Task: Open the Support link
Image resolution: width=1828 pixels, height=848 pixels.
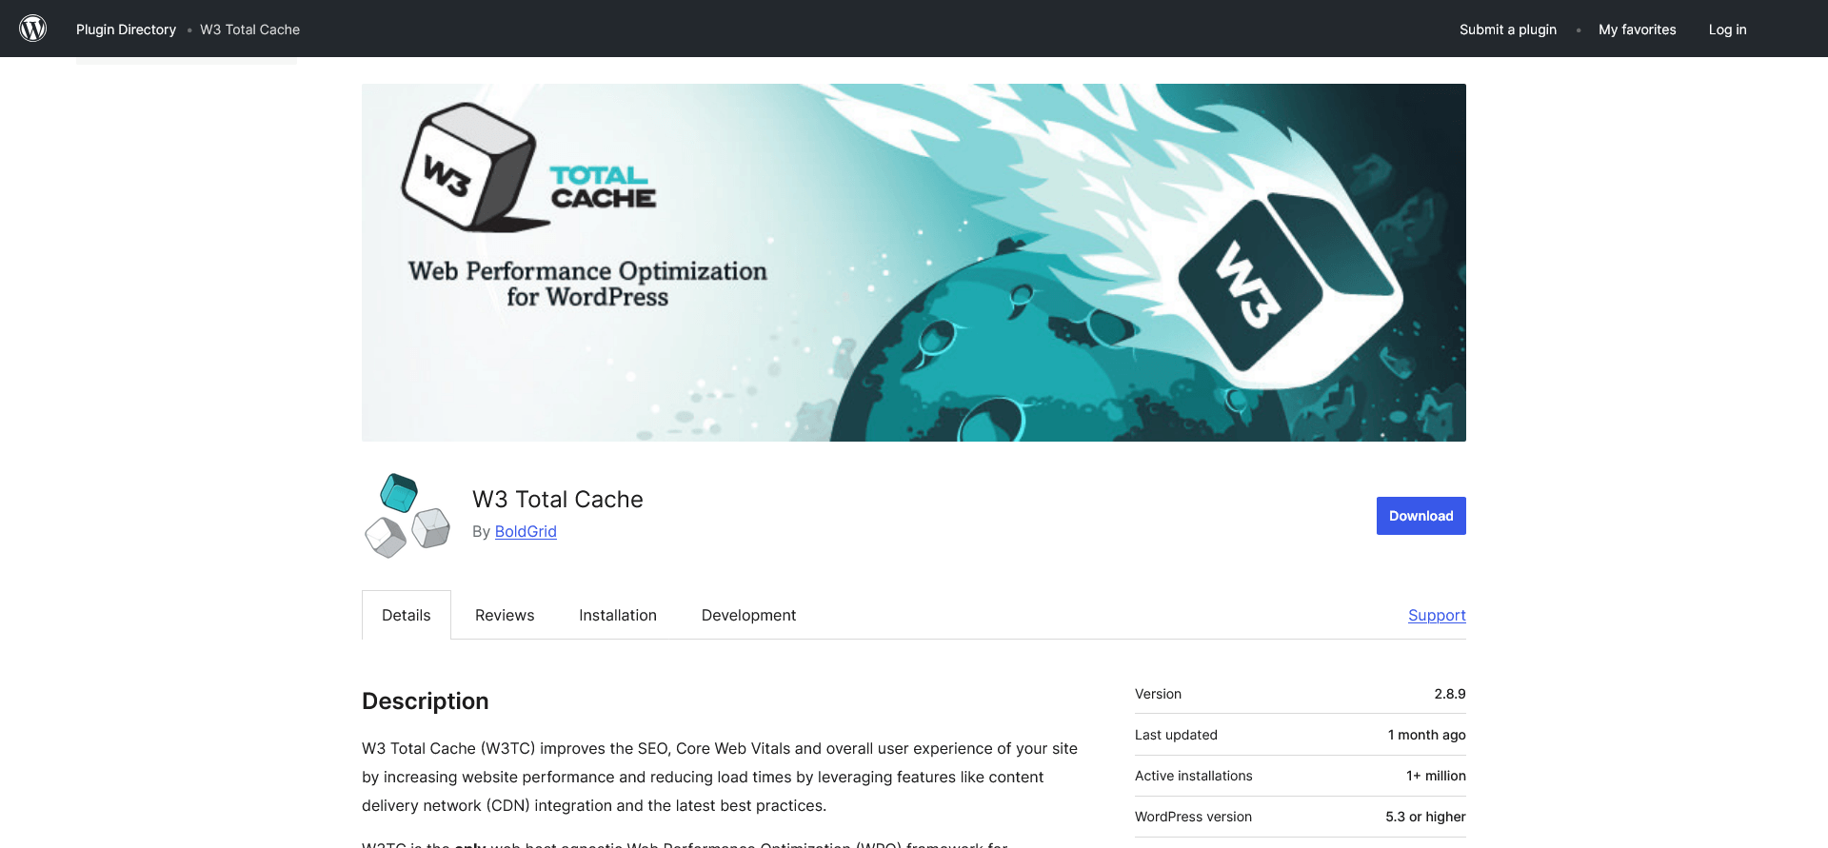Action: tap(1437, 615)
